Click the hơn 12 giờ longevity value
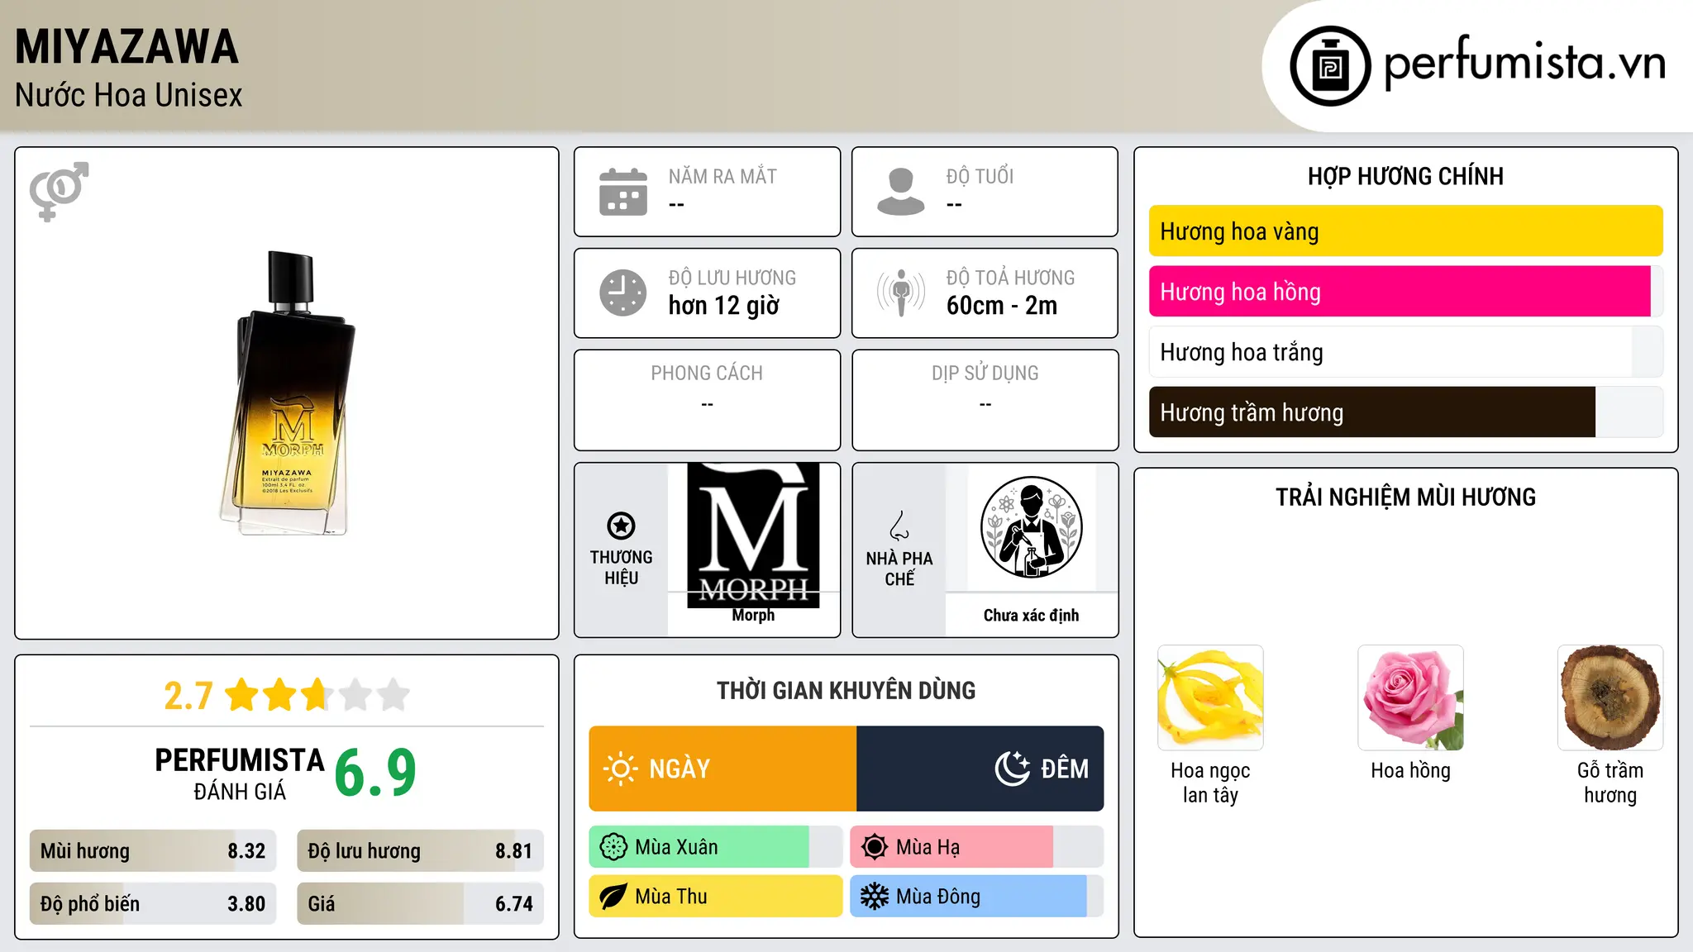This screenshot has width=1693, height=952. [x=724, y=306]
